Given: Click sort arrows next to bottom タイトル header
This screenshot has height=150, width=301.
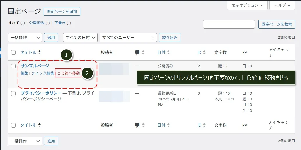Looking at the screenshot, I should 39,125.
